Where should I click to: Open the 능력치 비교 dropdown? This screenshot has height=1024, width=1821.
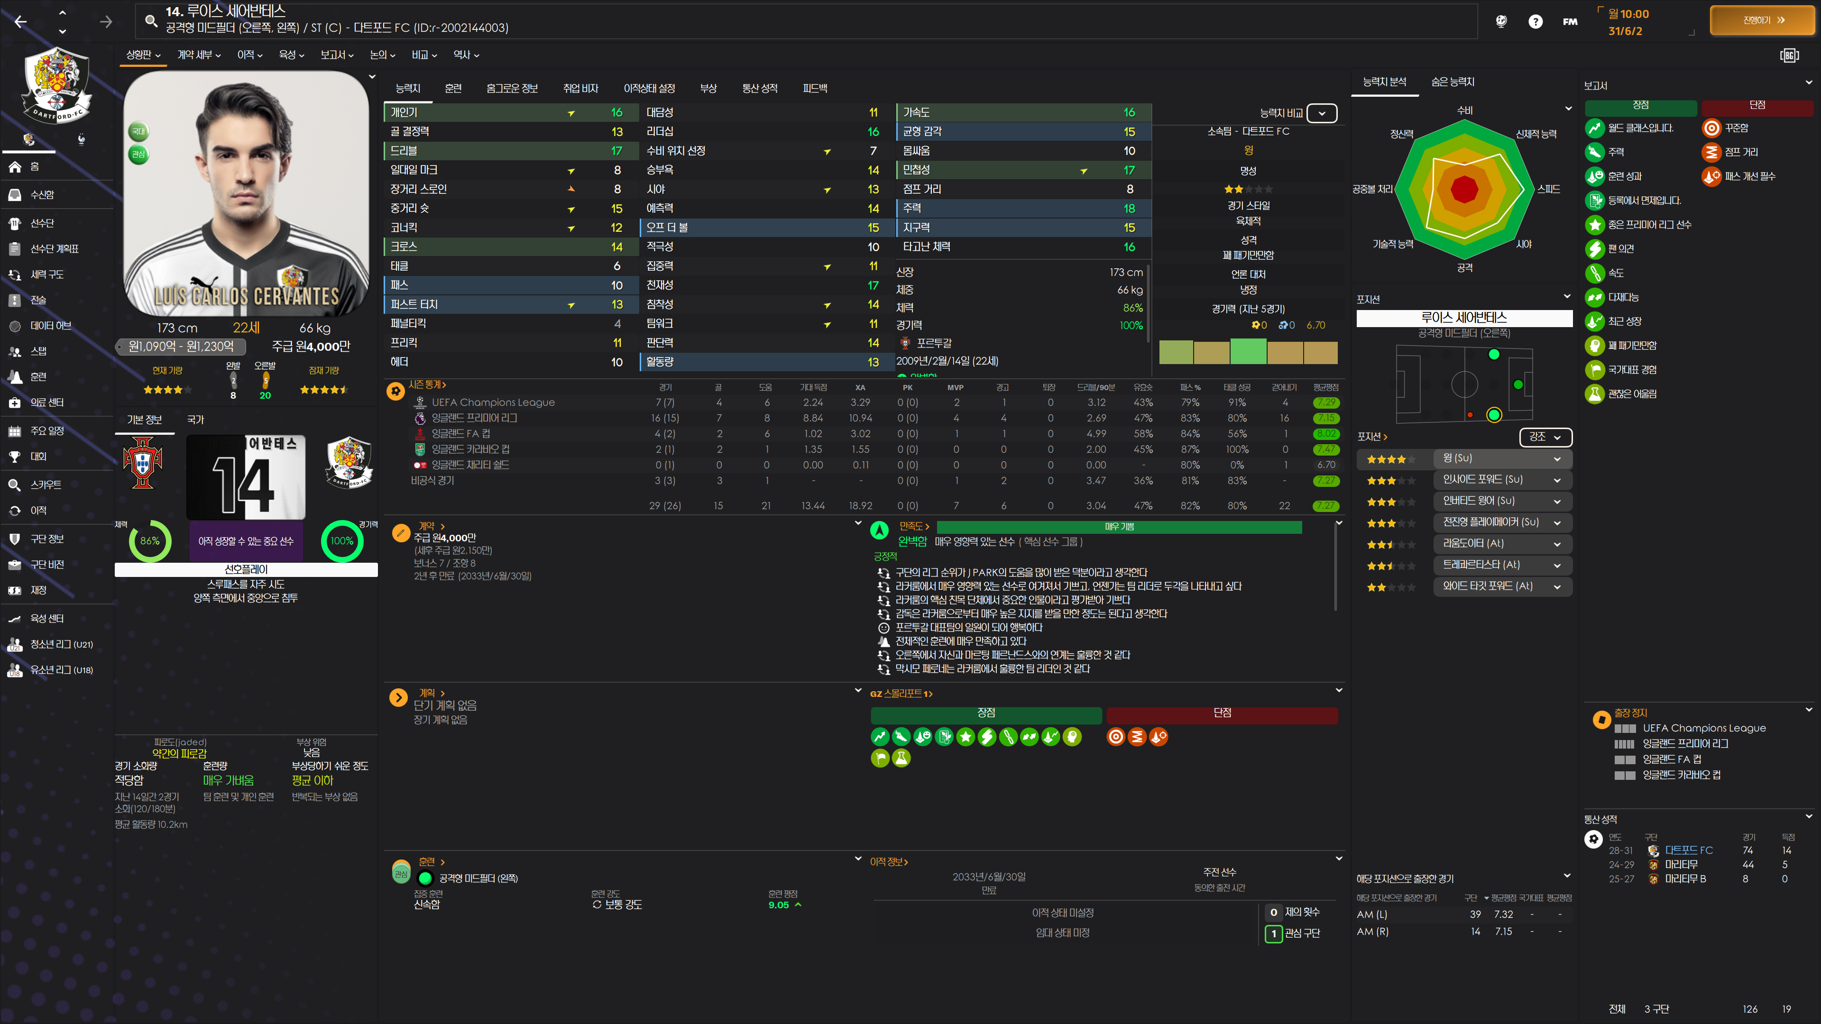point(1321,113)
